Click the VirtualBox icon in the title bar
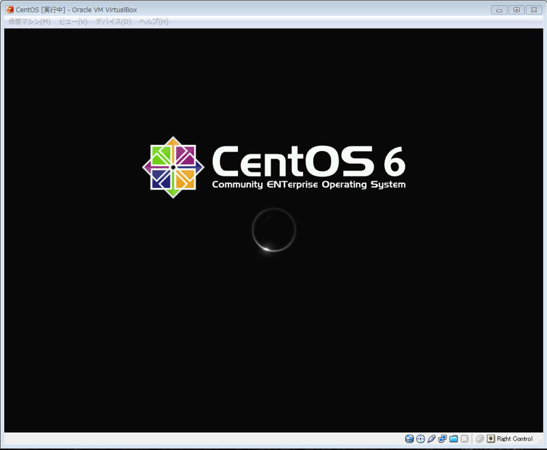This screenshot has width=547, height=450. (x=10, y=10)
